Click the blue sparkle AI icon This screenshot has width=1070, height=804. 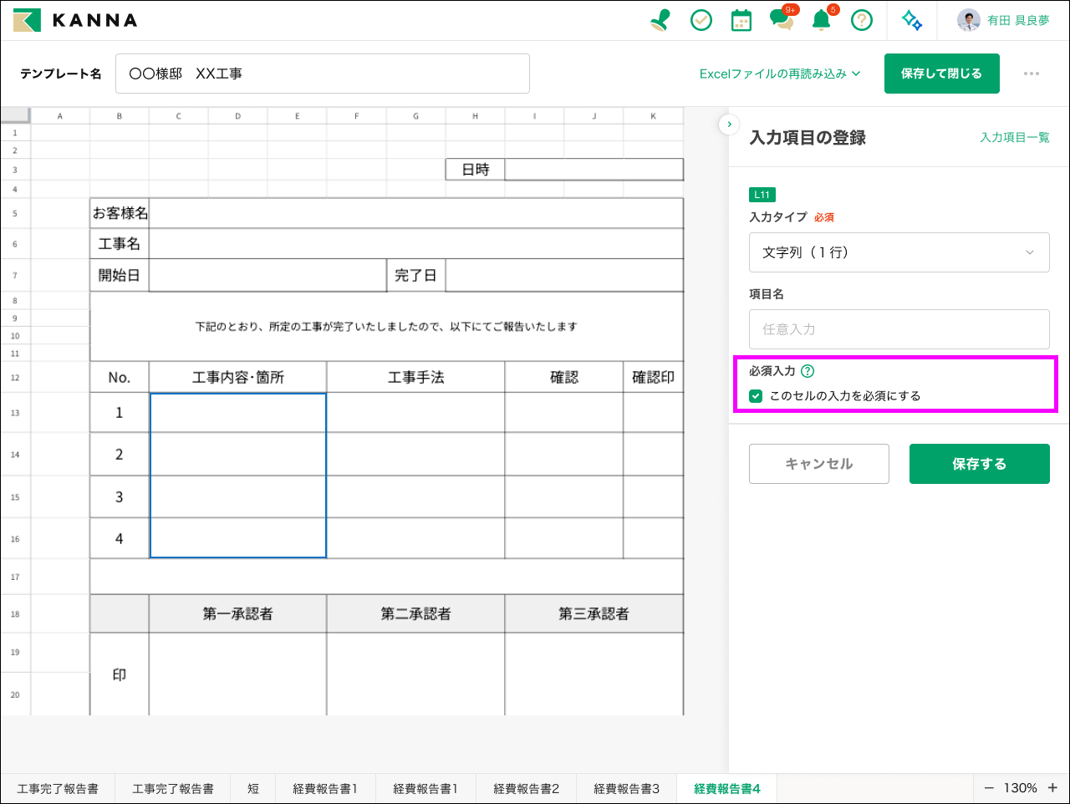click(912, 20)
